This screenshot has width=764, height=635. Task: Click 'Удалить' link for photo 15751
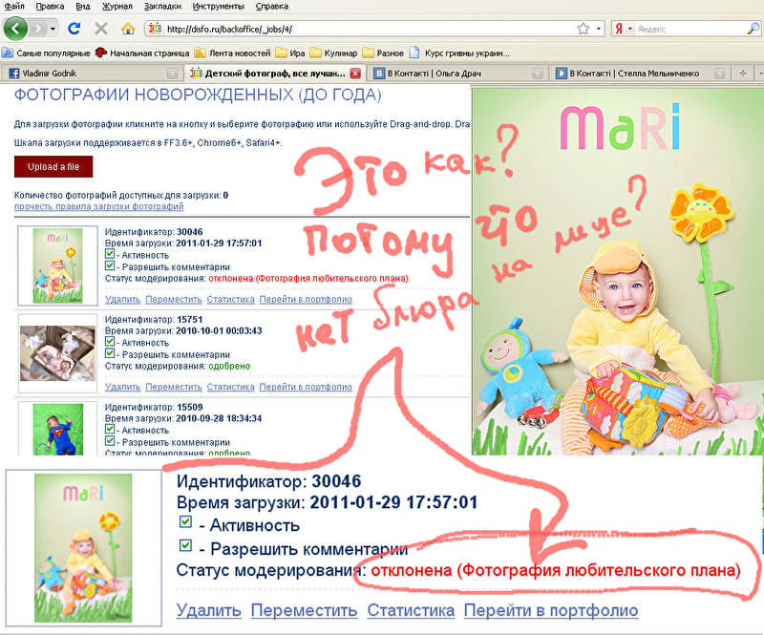[x=122, y=387]
